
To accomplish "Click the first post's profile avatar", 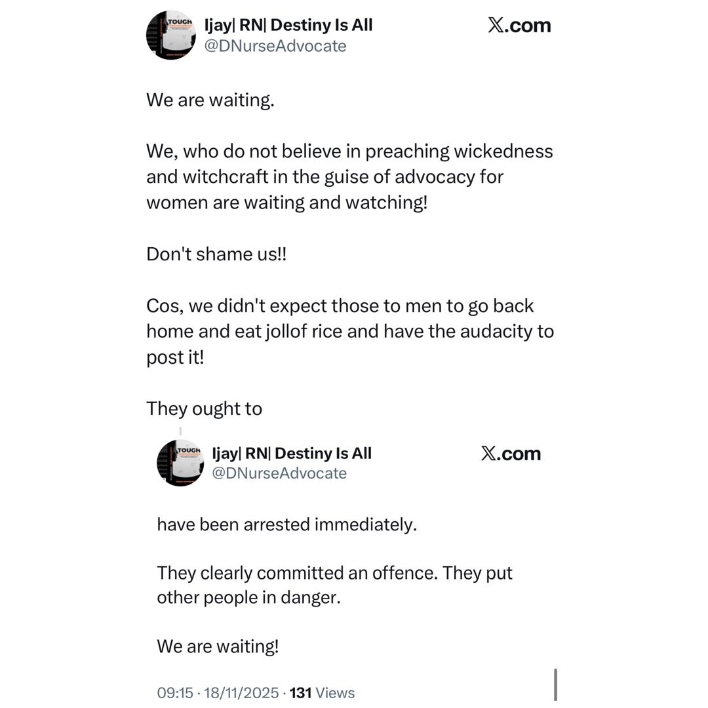I will click(x=170, y=35).
